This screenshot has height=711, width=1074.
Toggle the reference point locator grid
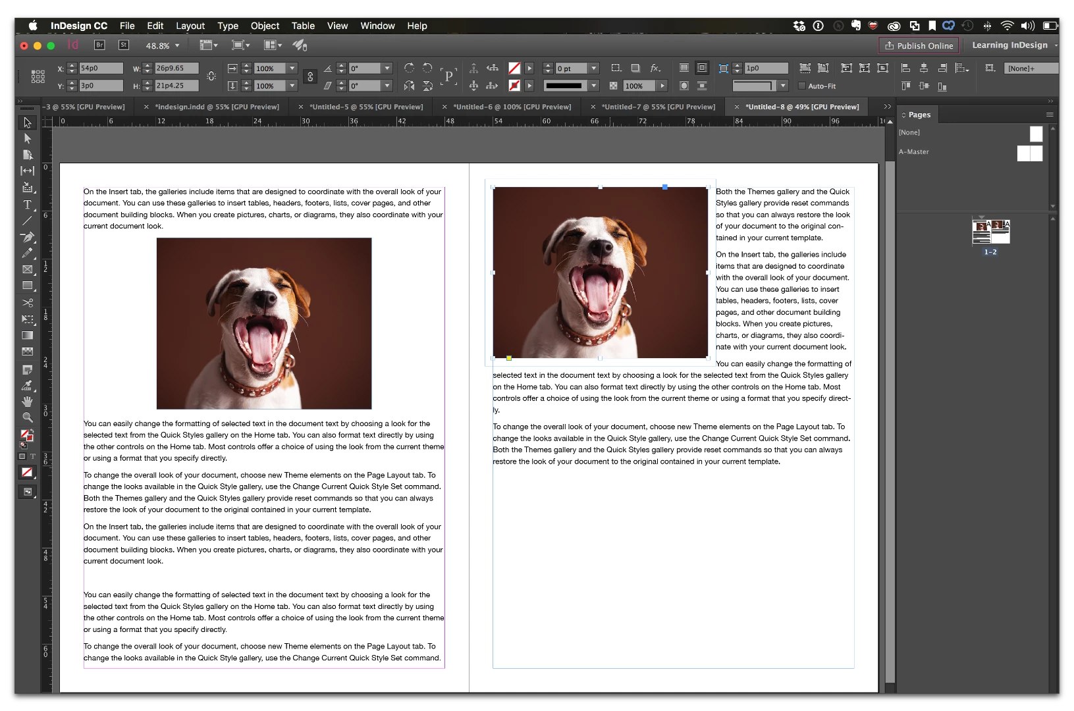click(x=38, y=76)
